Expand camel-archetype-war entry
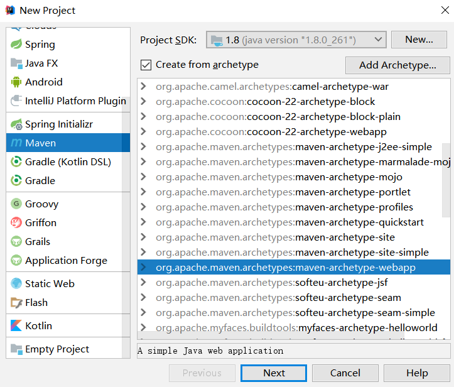The image size is (454, 387). [x=143, y=86]
